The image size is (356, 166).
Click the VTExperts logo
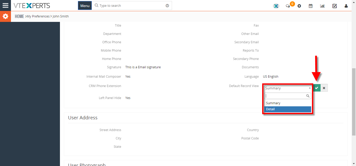point(32,5)
